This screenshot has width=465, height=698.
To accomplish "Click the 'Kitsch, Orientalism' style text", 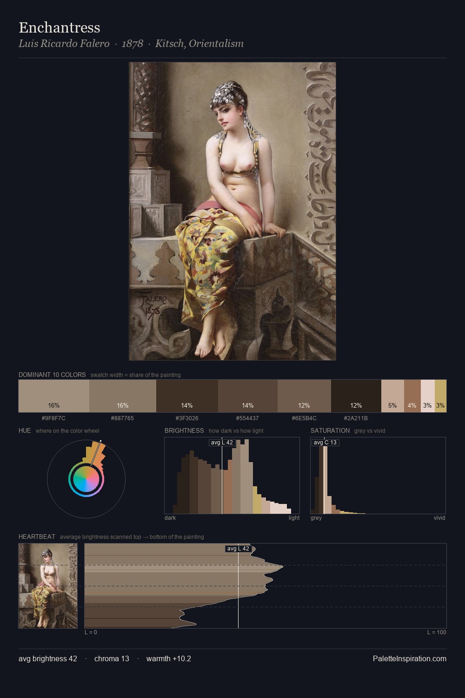I will pyautogui.click(x=199, y=44).
